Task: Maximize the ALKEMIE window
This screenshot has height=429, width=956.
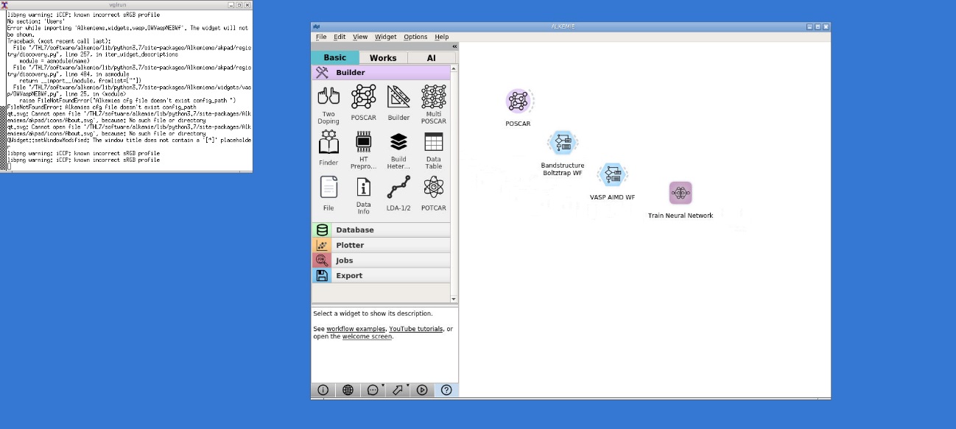Action: [x=818, y=26]
